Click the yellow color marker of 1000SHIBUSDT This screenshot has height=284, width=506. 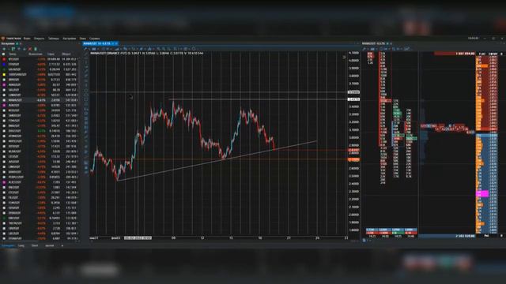click(4, 75)
